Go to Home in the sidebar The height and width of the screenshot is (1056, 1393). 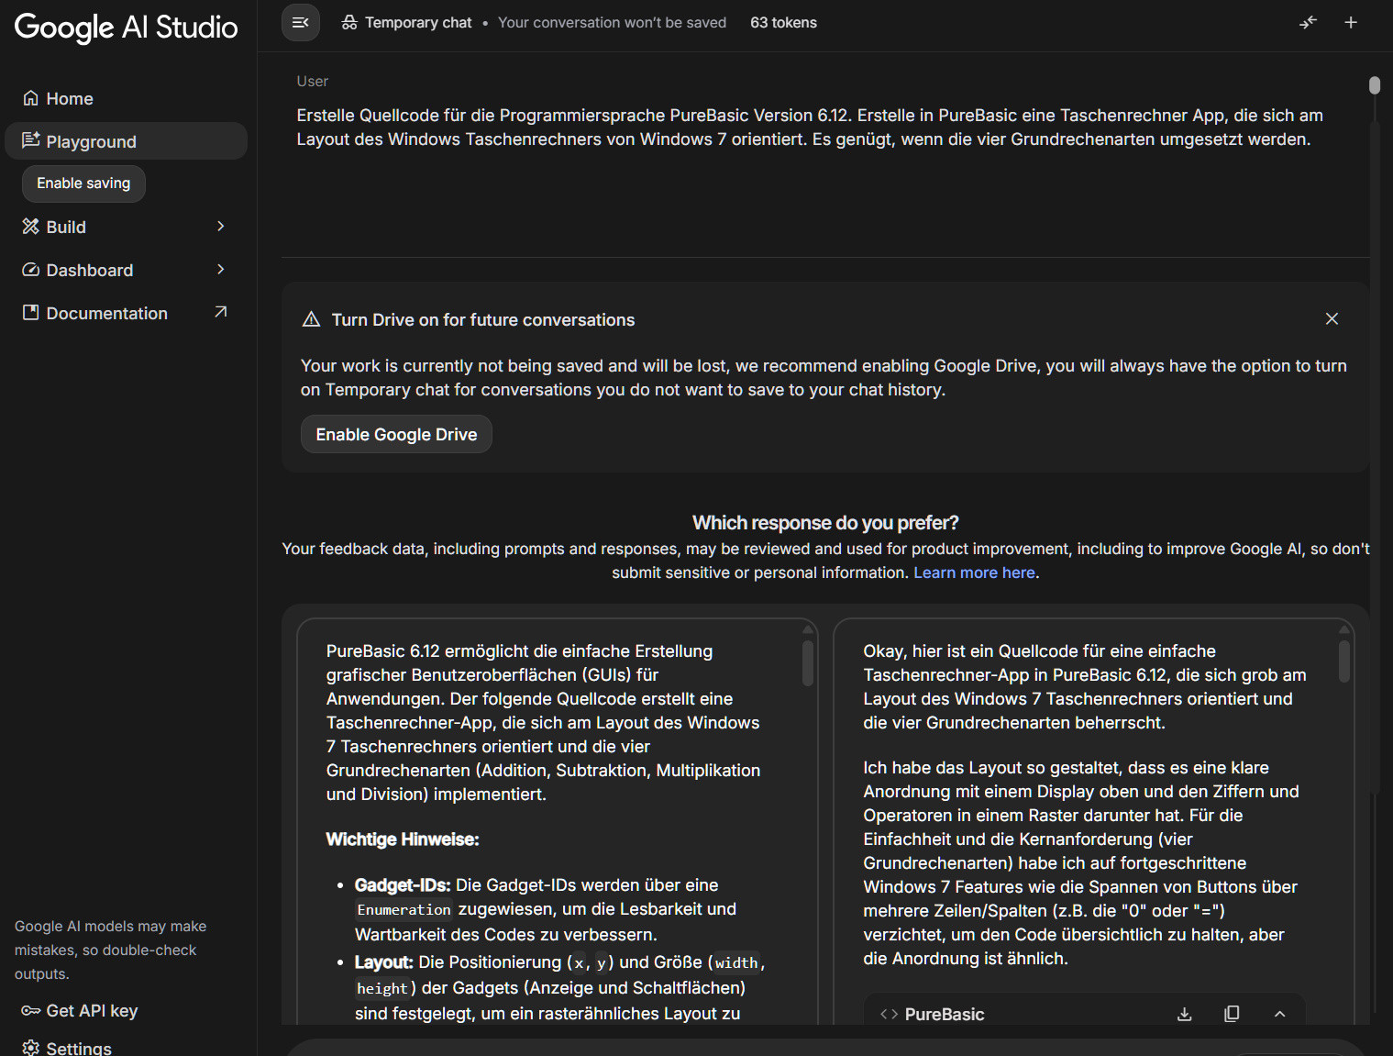point(70,99)
